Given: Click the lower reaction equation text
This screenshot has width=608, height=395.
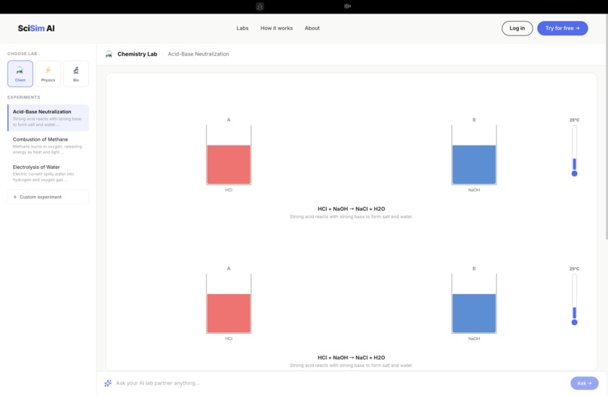Looking at the screenshot, I should click(x=352, y=358).
